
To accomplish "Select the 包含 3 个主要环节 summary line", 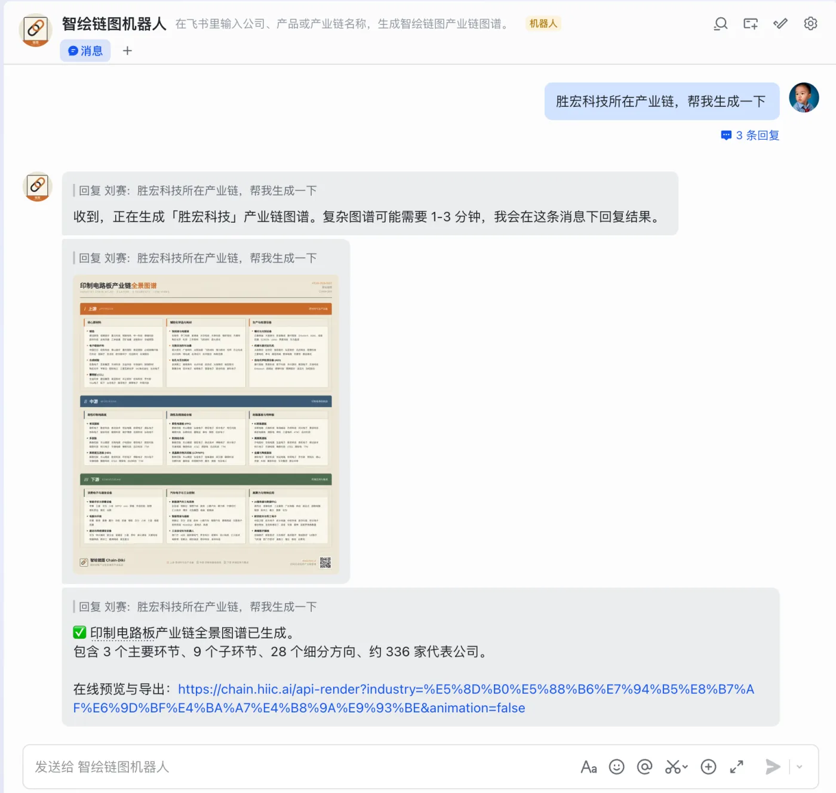I will click(x=281, y=651).
